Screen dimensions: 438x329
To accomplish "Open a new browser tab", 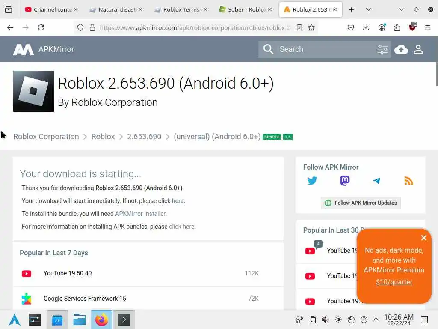I will pyautogui.click(x=352, y=9).
